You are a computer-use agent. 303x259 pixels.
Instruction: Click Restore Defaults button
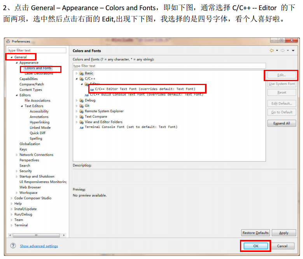click(x=256, y=233)
